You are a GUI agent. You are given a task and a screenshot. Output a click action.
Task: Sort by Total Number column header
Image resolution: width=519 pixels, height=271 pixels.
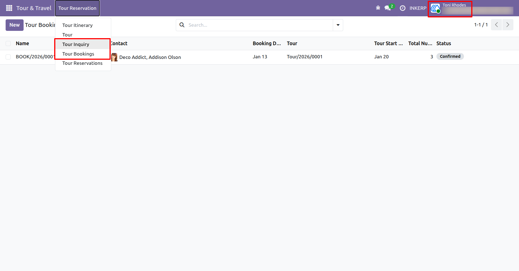420,43
